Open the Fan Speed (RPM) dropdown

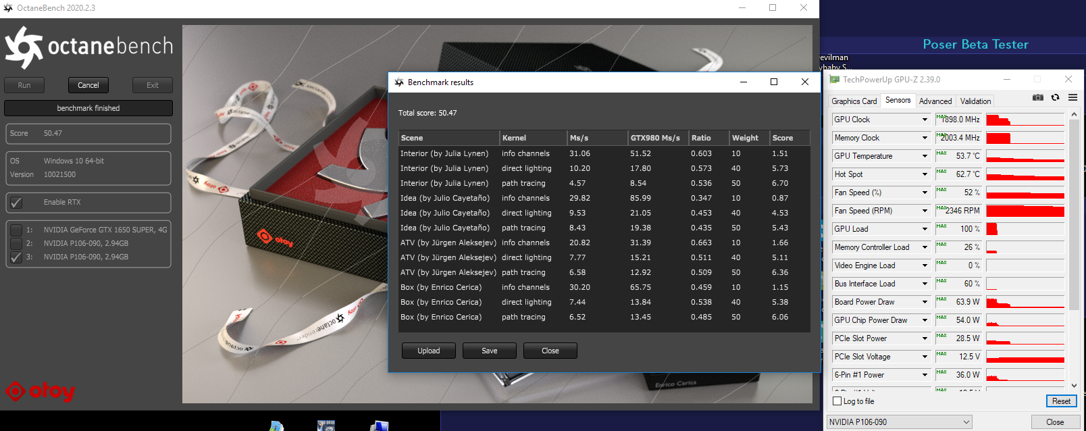(925, 211)
